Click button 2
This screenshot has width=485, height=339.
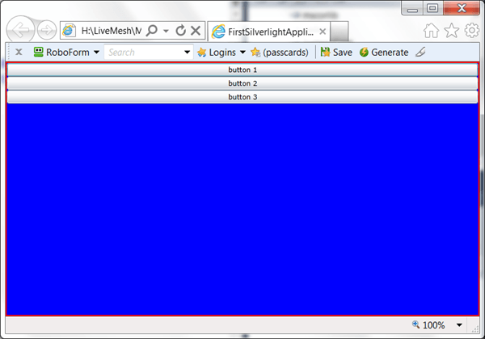tap(242, 83)
